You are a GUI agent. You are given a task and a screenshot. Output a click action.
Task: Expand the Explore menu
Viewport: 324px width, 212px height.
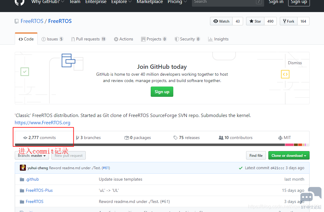click(x=121, y=2)
